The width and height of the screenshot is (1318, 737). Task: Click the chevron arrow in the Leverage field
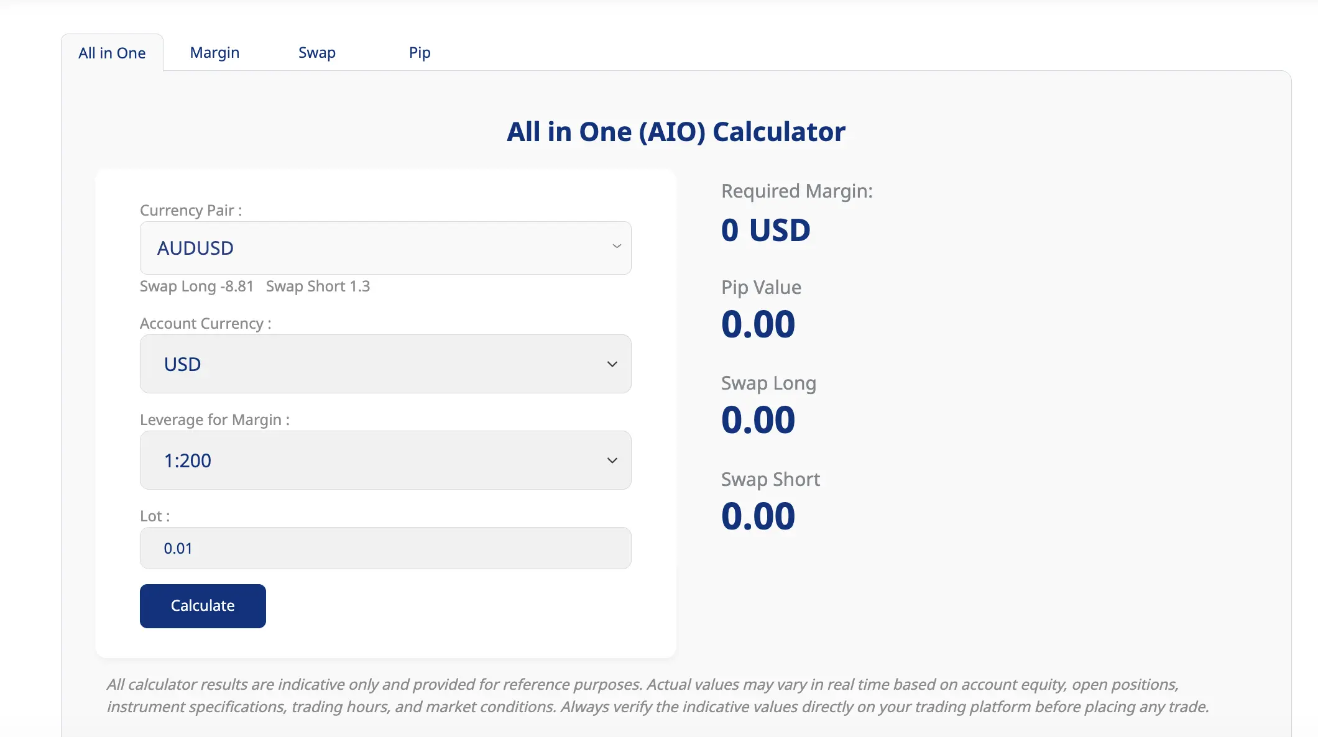coord(612,460)
